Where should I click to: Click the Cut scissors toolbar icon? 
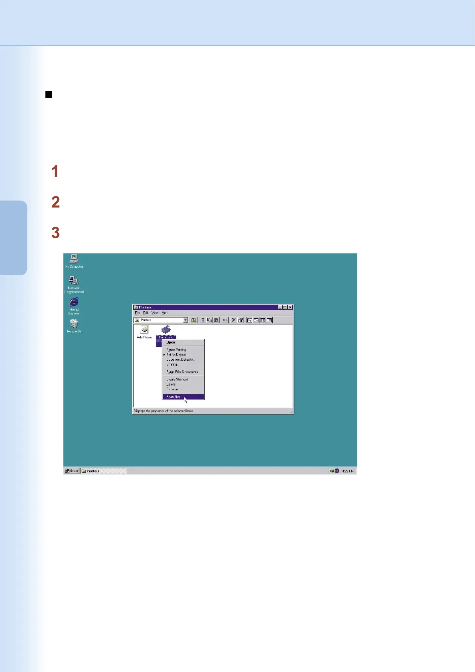pyautogui.click(x=203, y=320)
